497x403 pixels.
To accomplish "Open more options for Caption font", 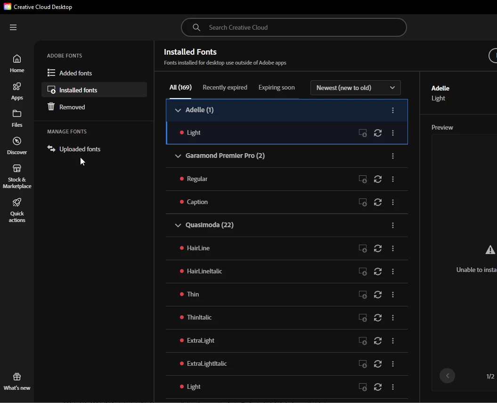I will tap(393, 202).
